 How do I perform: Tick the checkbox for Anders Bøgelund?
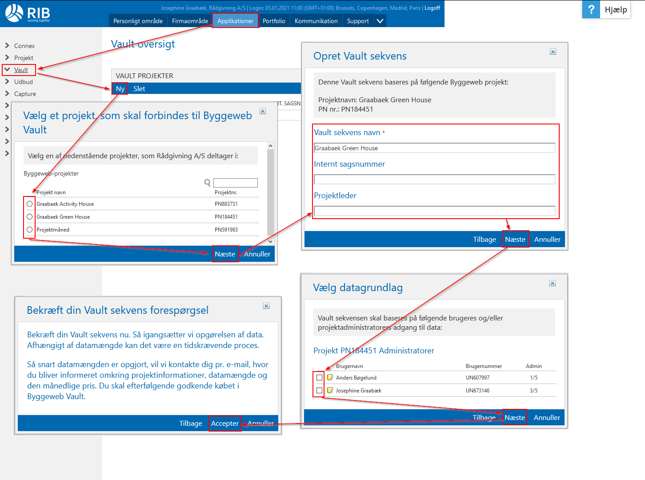click(319, 377)
